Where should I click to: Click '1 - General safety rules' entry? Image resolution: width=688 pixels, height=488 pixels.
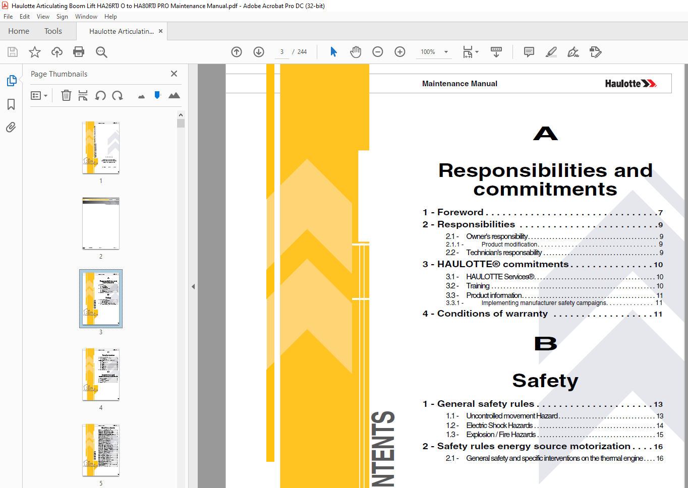coord(543,404)
